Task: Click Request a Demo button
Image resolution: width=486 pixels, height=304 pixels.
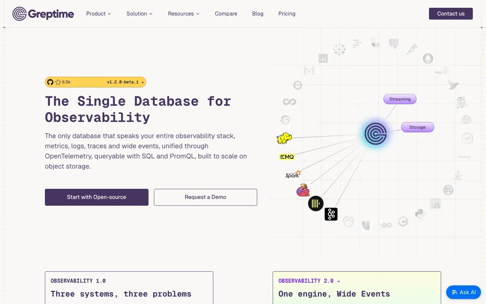Action: coord(206,197)
